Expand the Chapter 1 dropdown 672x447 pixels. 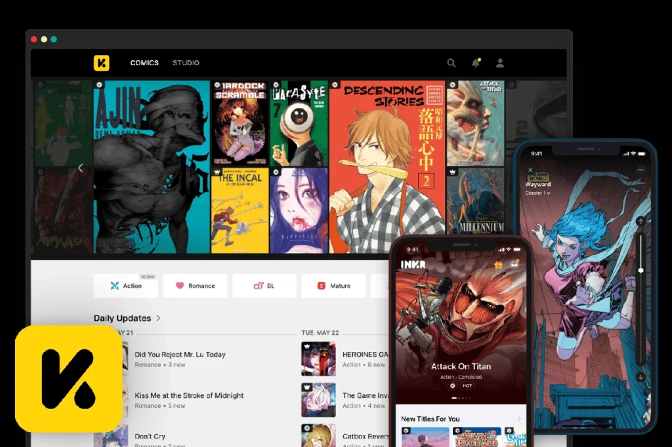pos(538,193)
